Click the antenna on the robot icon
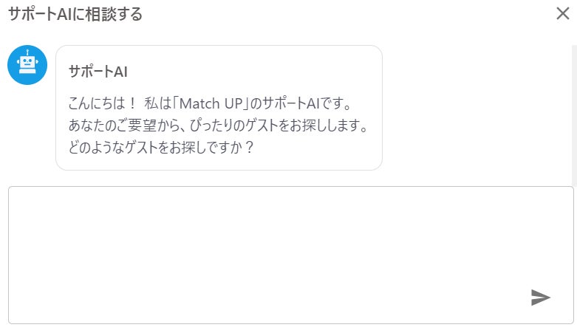The height and width of the screenshot is (333, 577). (27, 52)
